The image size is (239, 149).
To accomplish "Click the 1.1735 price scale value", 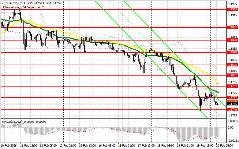I will pos(233,115).
